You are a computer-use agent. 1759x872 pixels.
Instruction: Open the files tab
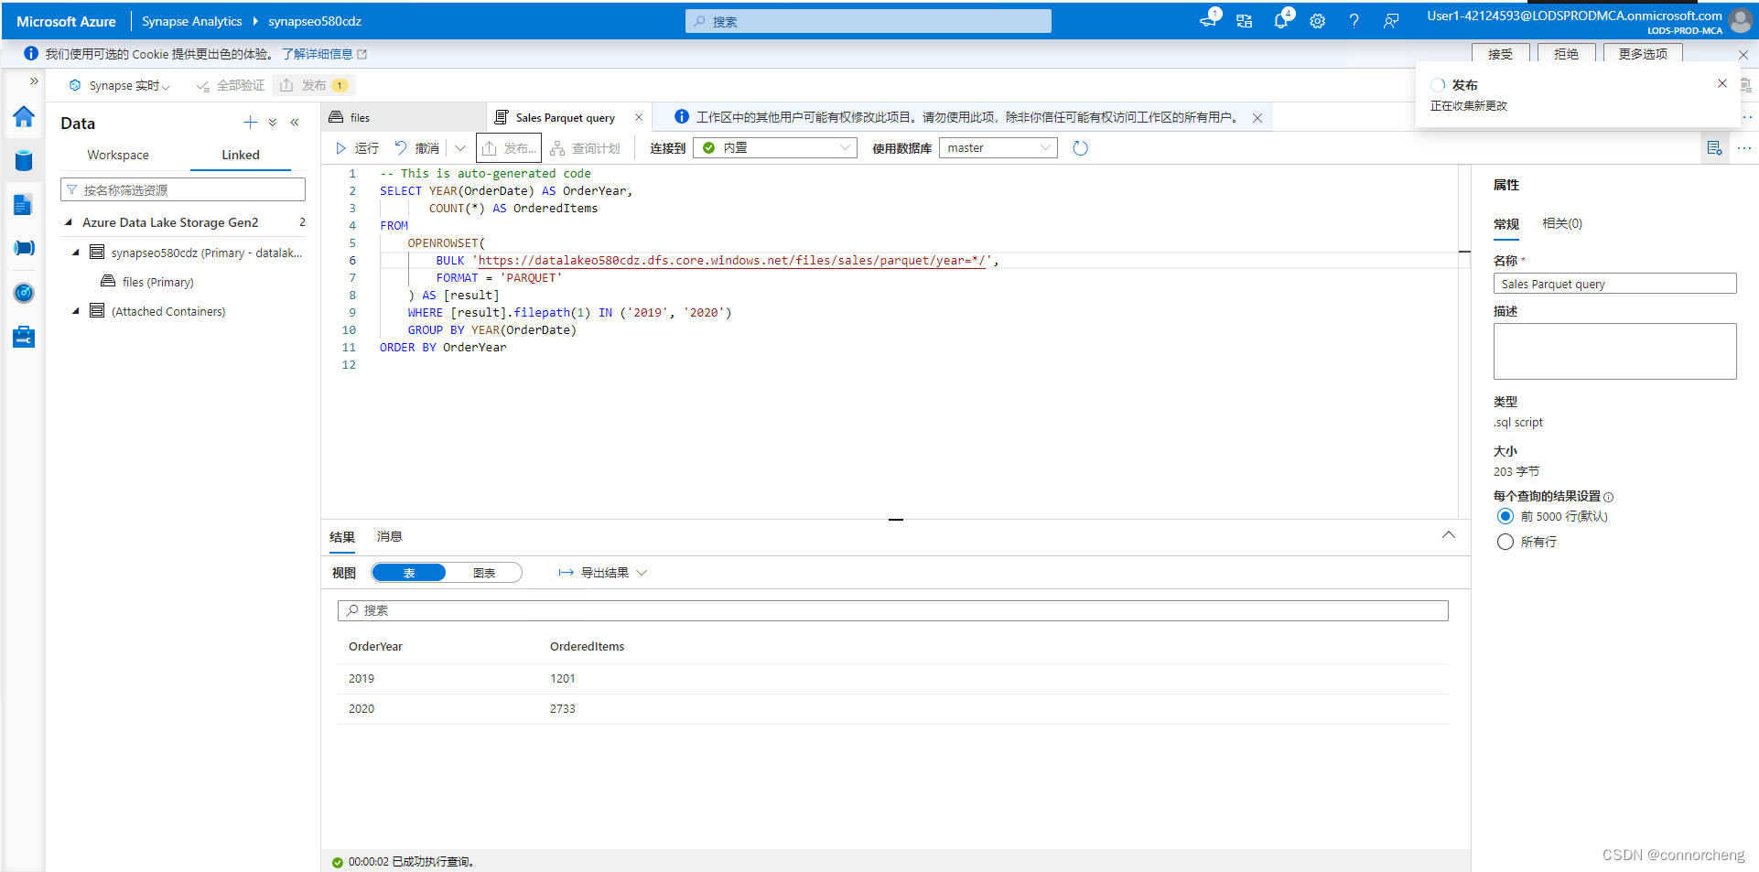pyautogui.click(x=404, y=117)
